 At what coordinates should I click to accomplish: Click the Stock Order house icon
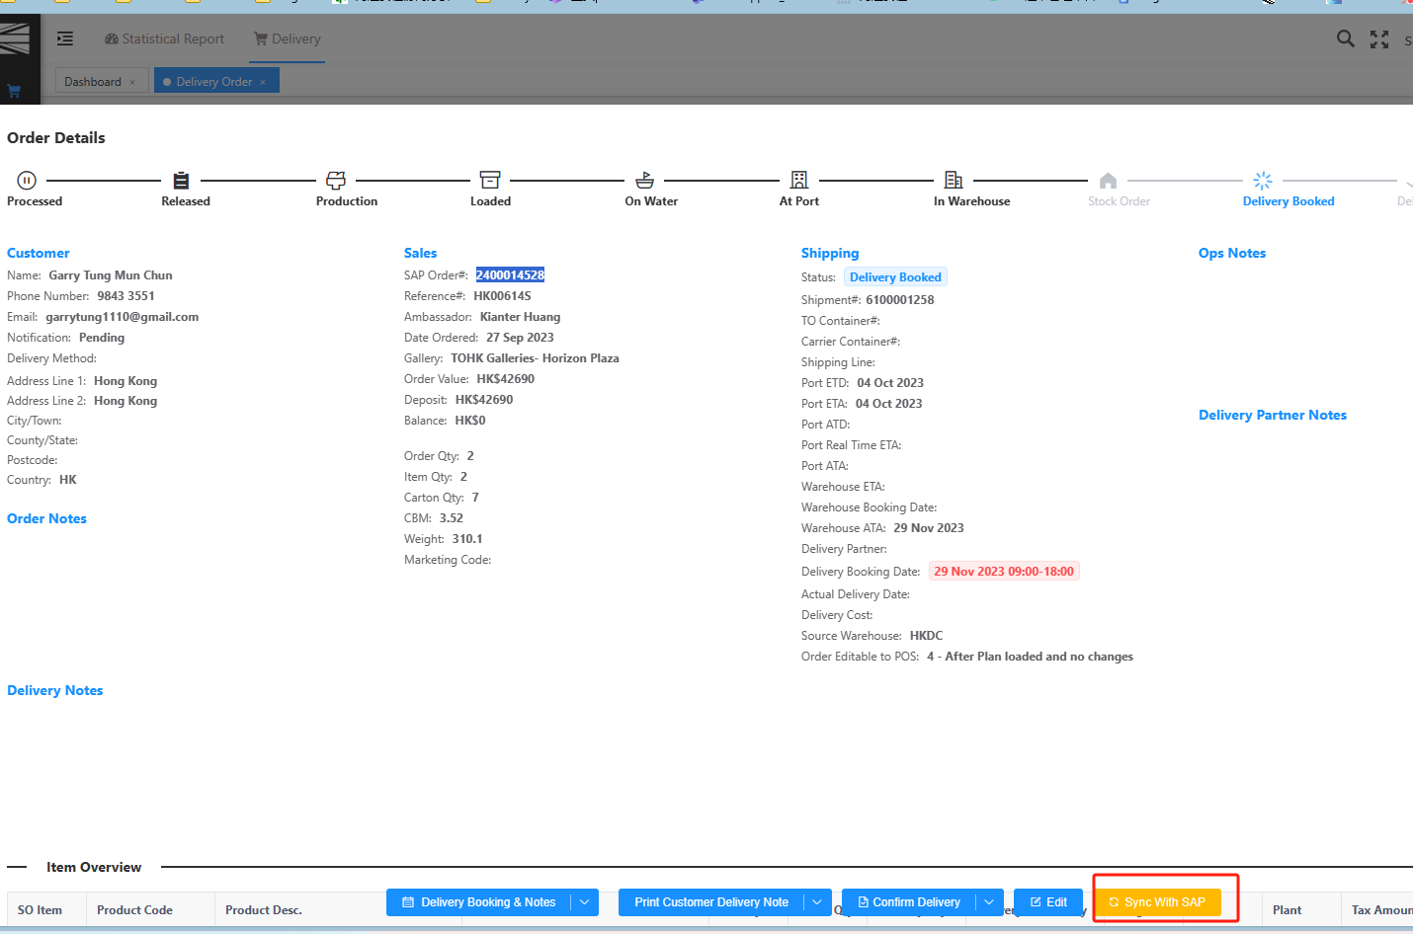tap(1108, 181)
